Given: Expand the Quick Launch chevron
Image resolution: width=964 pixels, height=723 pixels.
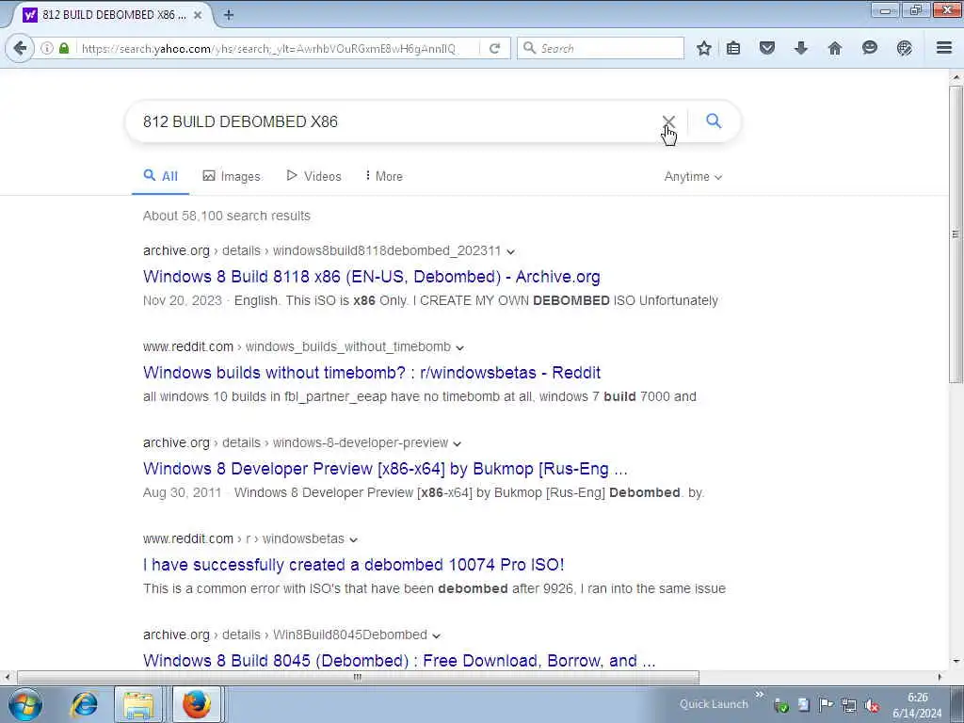Looking at the screenshot, I should (760, 695).
